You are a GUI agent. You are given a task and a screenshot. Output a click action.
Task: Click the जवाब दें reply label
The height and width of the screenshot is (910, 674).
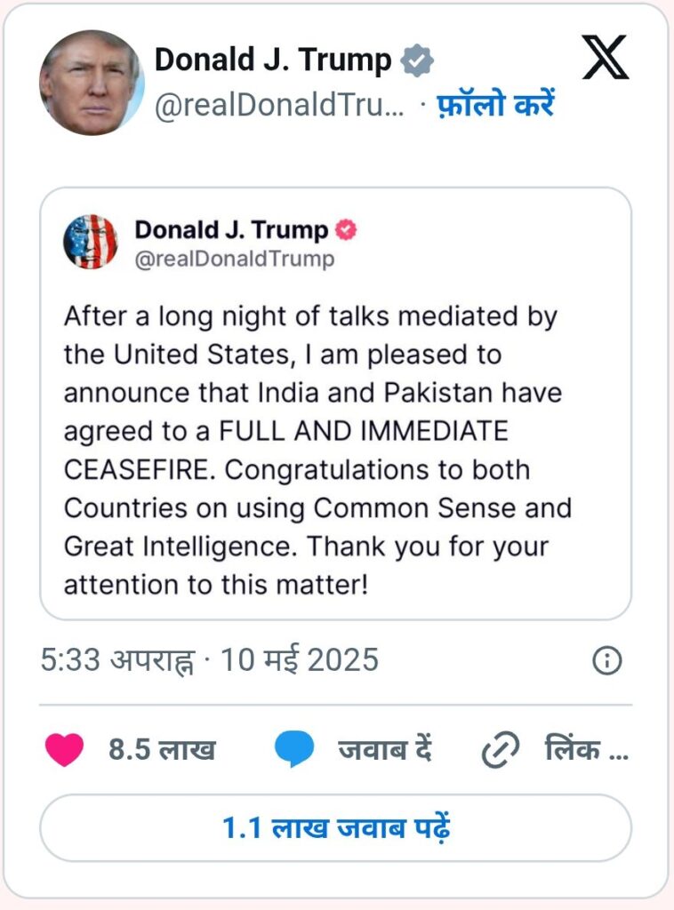(384, 750)
